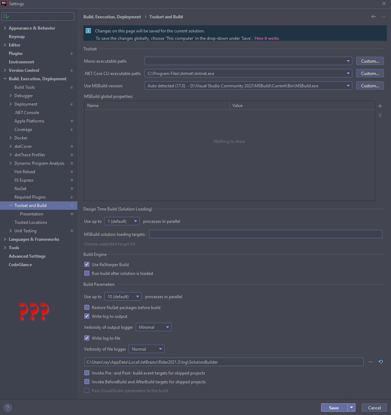Focus the settings search field
This screenshot has height=415, width=391.
point(38,17)
